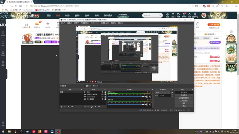Open the user avatar in Douyu header
This screenshot has height=134, width=239.
[x=204, y=15]
